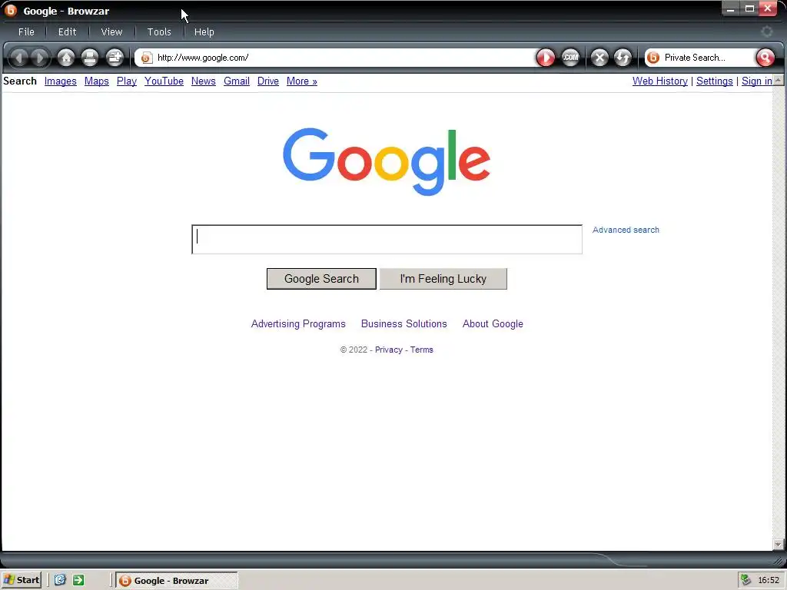The height and width of the screenshot is (590, 787).
Task: Open the Terms link
Action: (x=422, y=350)
